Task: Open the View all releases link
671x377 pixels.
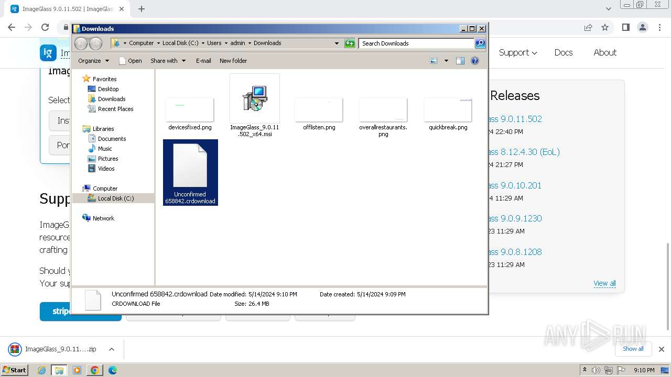Action: coord(604,283)
